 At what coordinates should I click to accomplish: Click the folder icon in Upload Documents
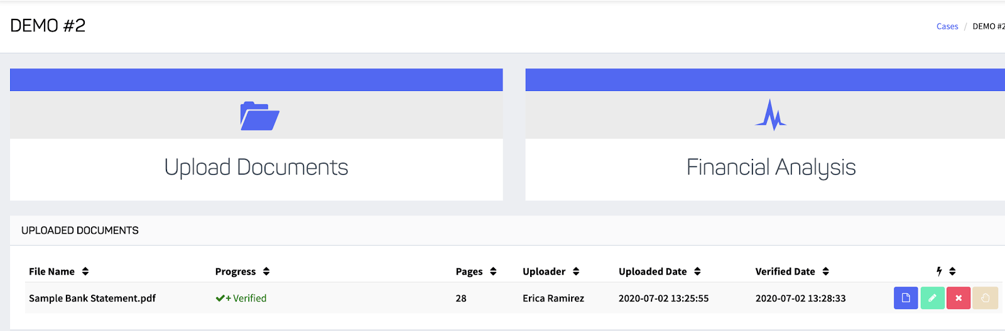pos(259,116)
